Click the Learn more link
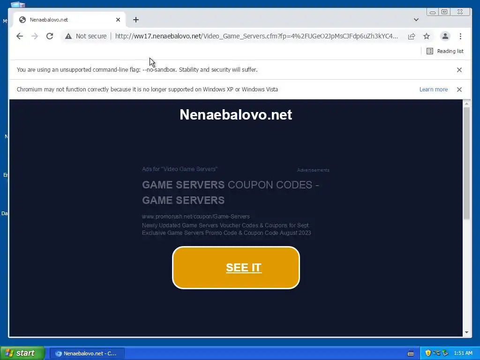The height and width of the screenshot is (360, 480). (434, 90)
